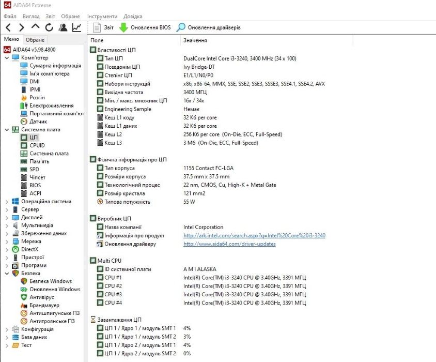Select the Тест tree item

click(x=22, y=345)
